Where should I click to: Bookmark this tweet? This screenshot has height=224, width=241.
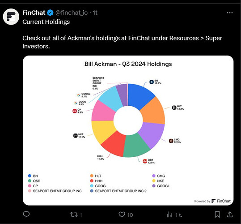coord(217,215)
